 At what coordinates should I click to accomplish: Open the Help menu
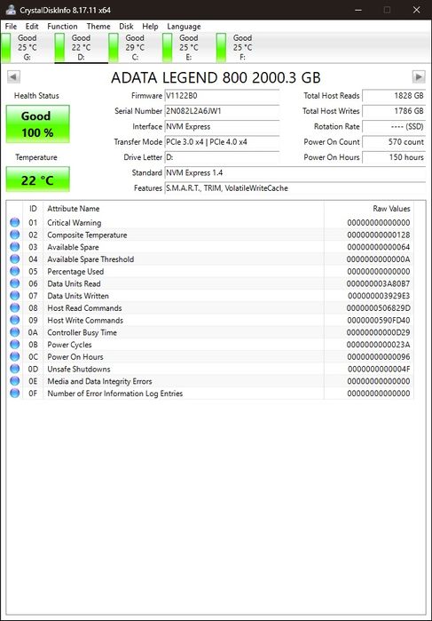150,26
